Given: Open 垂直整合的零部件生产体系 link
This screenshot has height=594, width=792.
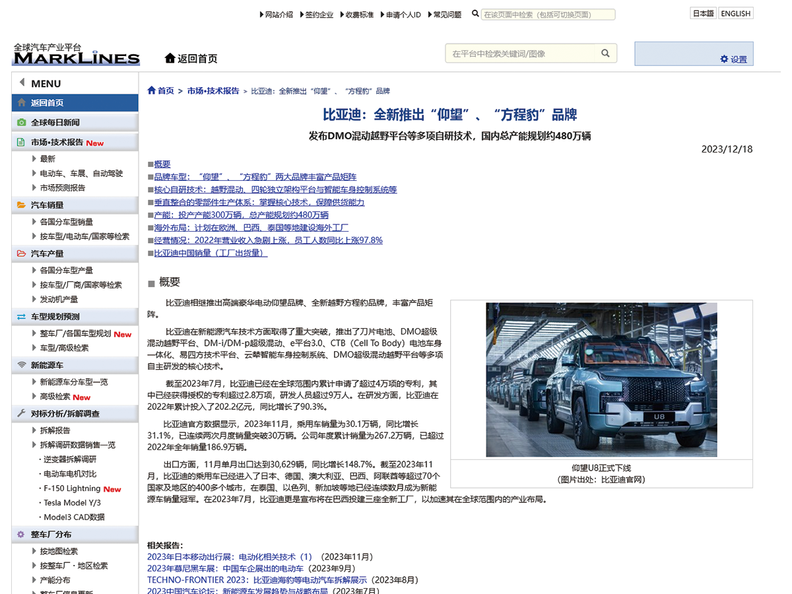Looking at the screenshot, I should pos(259,203).
